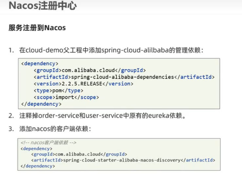Click the closing </dependency> tag in the second code box
The image size is (242, 174).
pyautogui.click(x=38, y=166)
